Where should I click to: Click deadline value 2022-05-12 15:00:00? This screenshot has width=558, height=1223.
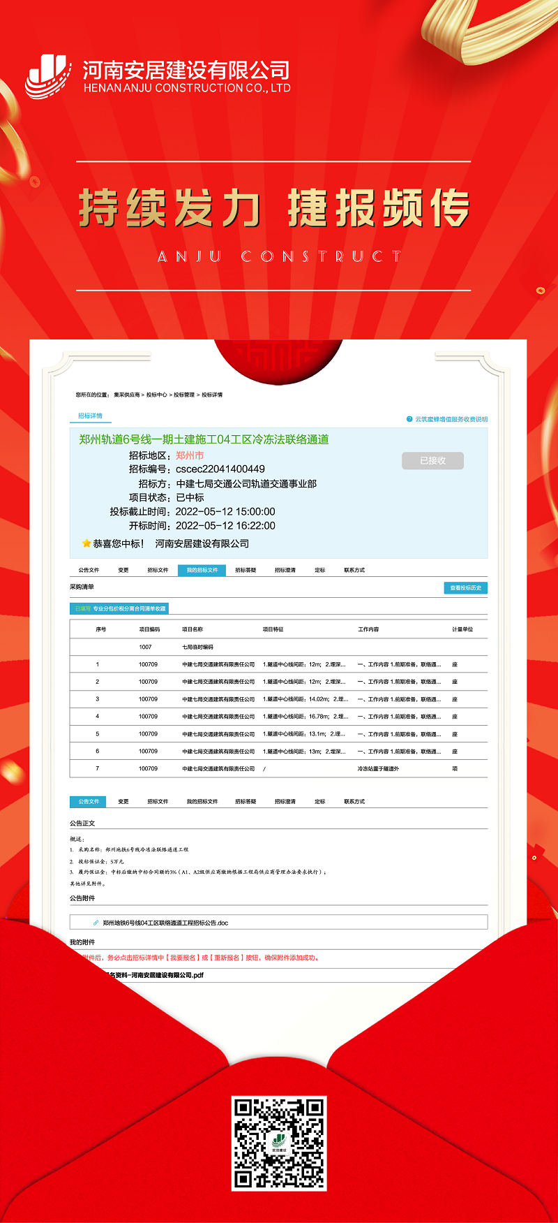[225, 511]
